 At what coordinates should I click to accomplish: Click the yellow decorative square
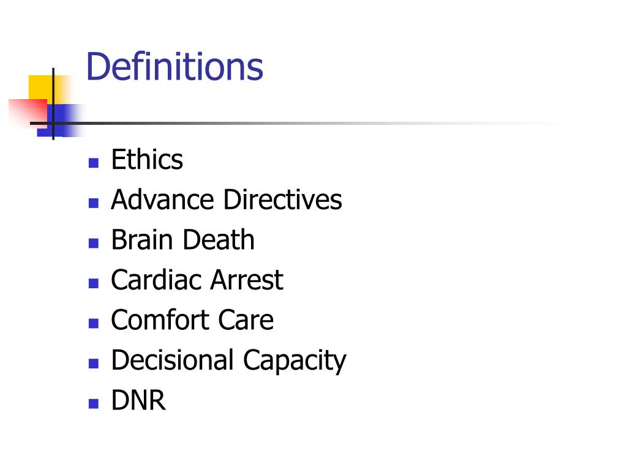pos(39,86)
